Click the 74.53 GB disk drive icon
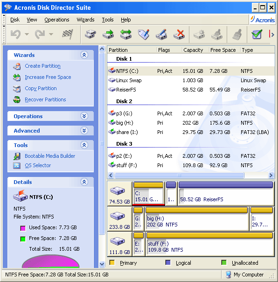This screenshot has height=282, width=278. click(118, 191)
